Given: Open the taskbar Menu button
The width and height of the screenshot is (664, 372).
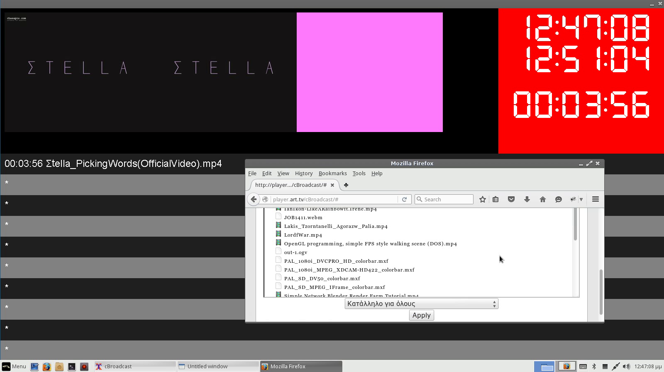Looking at the screenshot, I should click(x=14, y=366).
